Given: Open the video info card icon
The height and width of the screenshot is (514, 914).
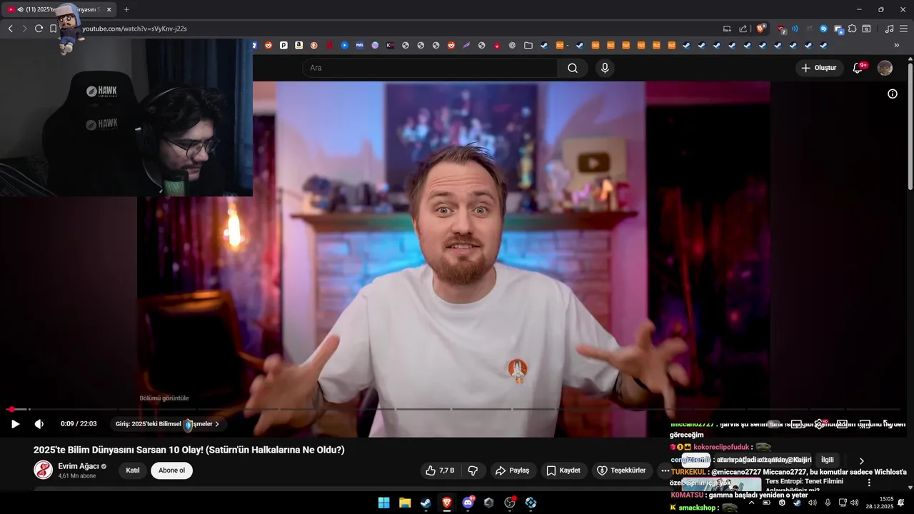Looking at the screenshot, I should [x=892, y=94].
